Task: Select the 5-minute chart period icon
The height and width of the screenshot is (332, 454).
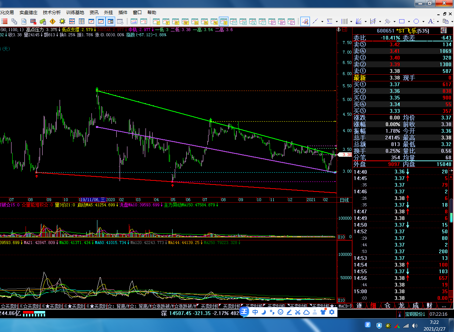Action: pos(166,21)
